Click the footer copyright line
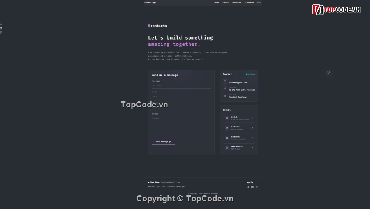This screenshot has height=209, width=370. pyautogui.click(x=203, y=193)
